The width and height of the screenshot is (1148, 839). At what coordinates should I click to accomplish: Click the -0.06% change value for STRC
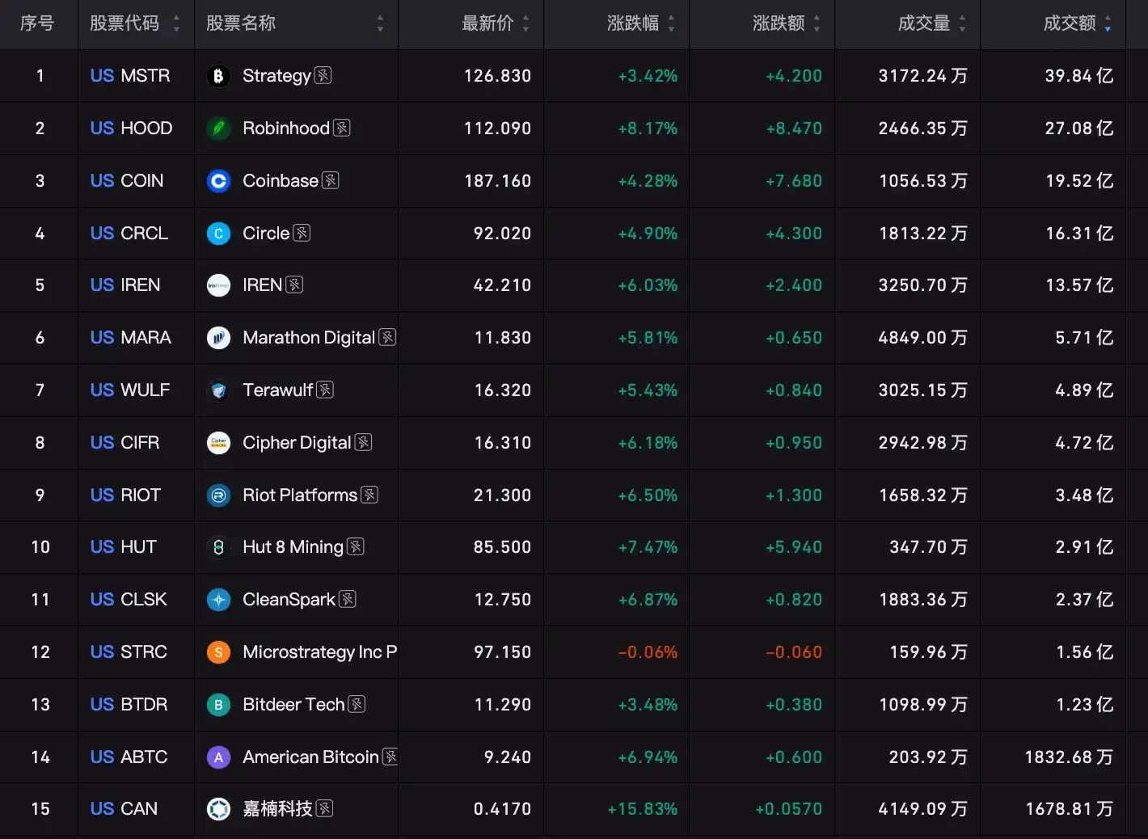pos(648,652)
